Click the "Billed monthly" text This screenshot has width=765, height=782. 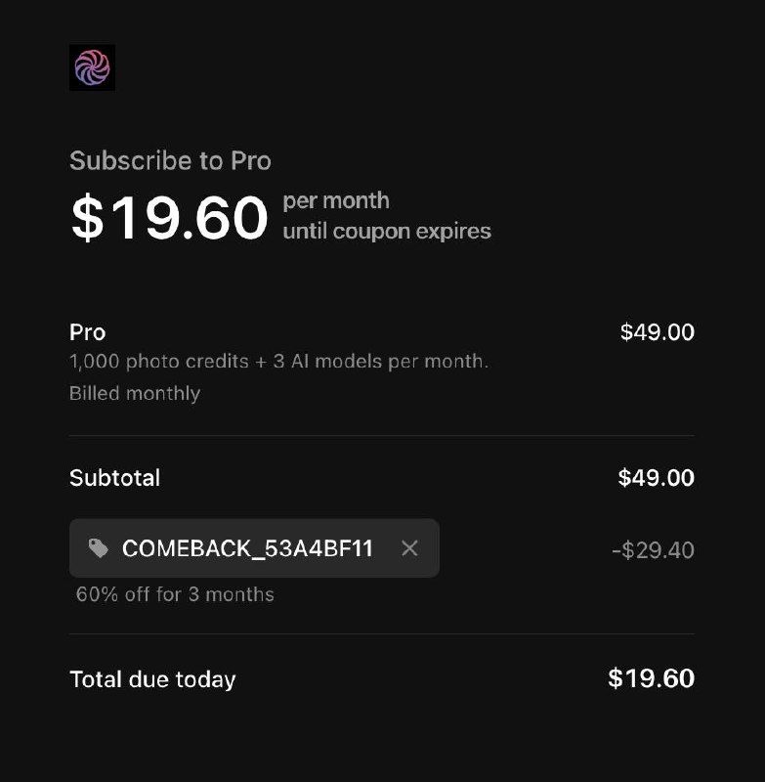coord(135,393)
